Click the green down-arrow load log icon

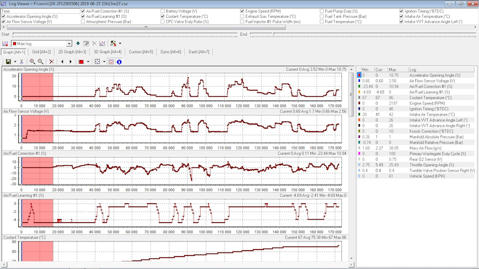pyautogui.click(x=78, y=44)
